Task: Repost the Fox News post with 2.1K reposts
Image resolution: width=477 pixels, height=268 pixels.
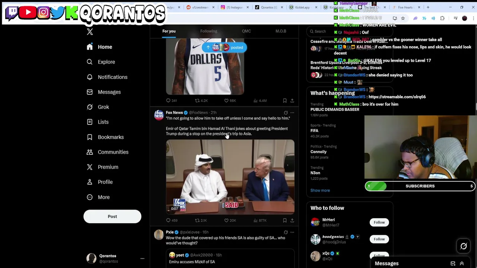Action: coord(201,220)
